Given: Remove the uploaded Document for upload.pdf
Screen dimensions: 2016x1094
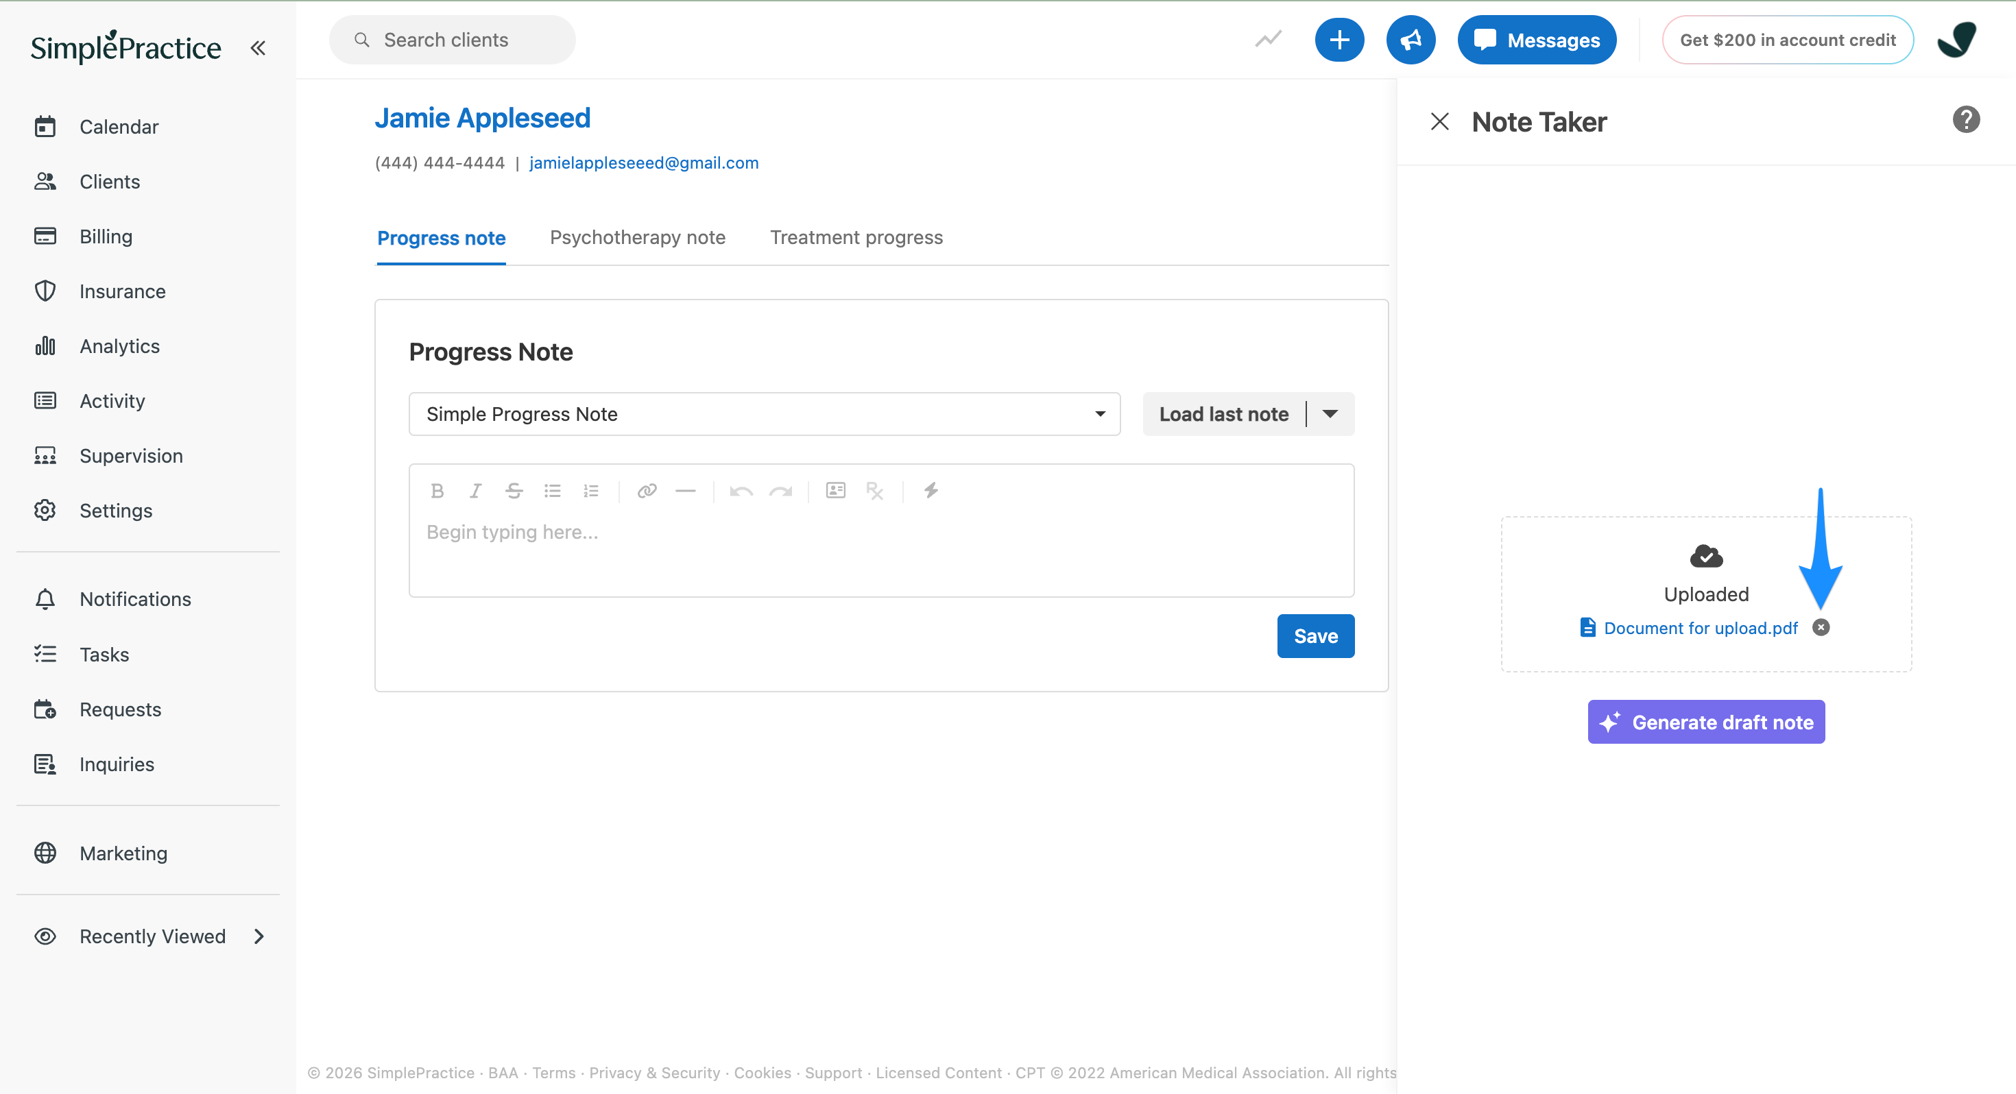Looking at the screenshot, I should (1821, 628).
